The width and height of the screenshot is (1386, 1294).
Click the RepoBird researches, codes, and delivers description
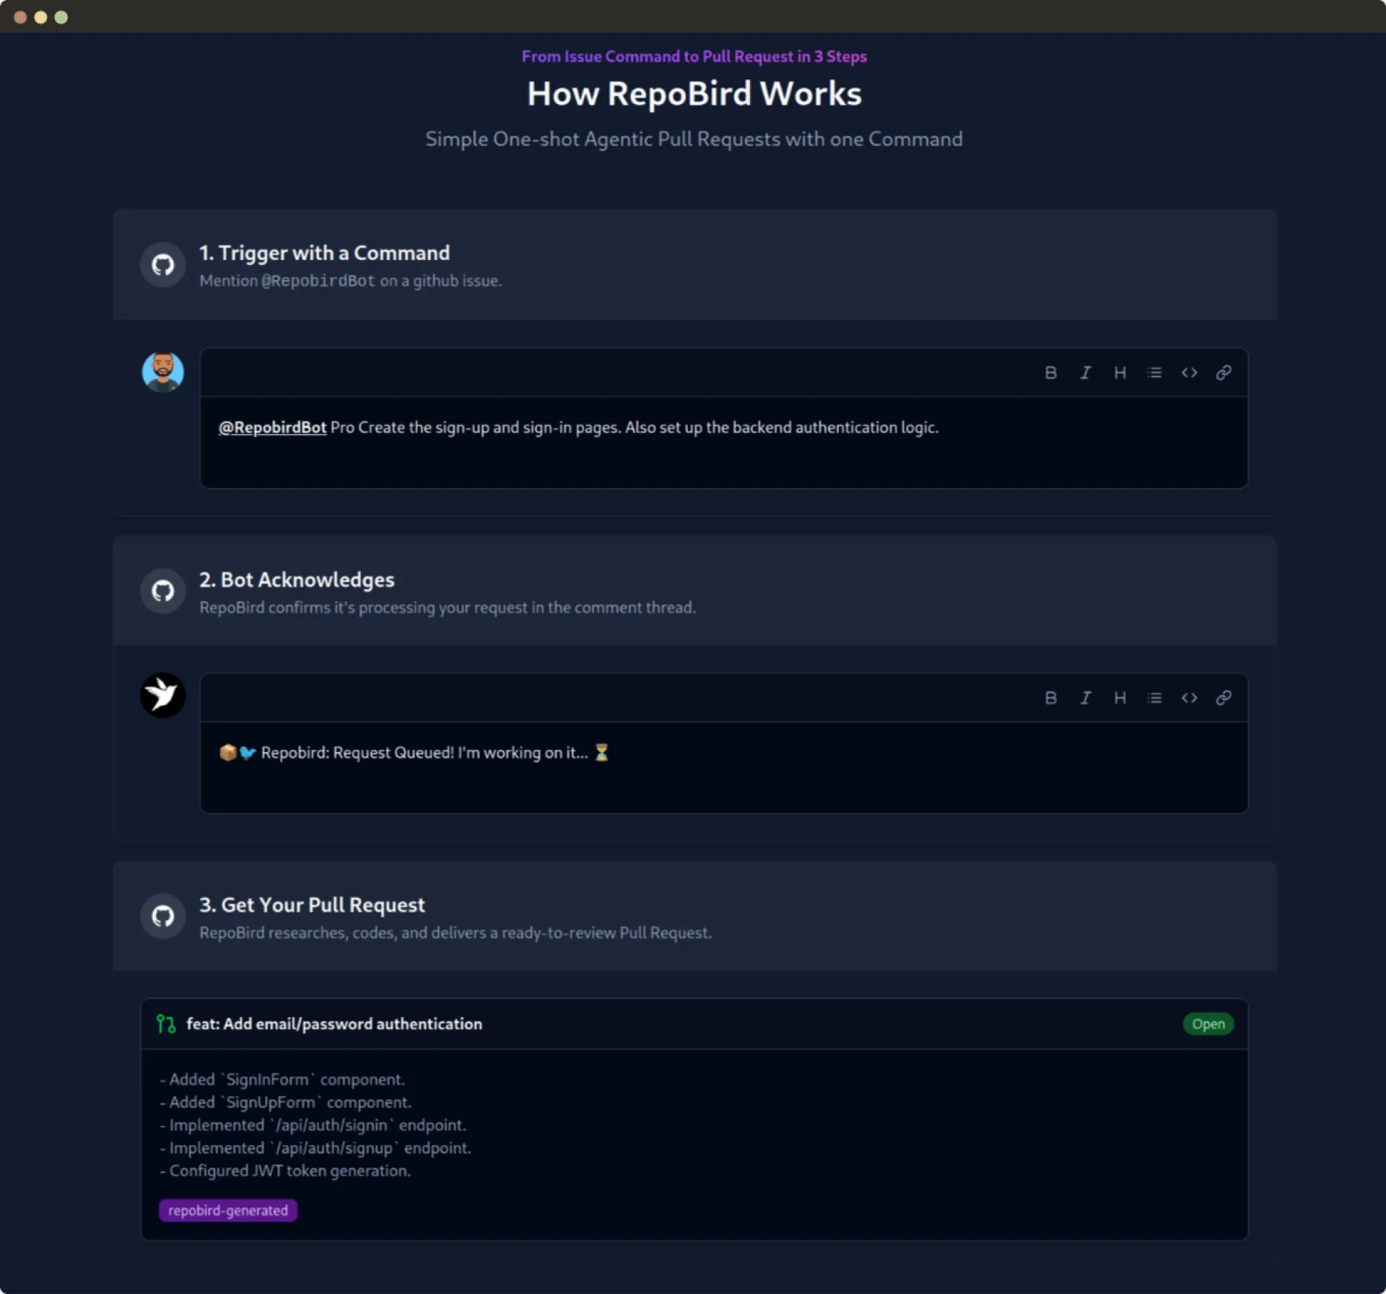pos(456,932)
